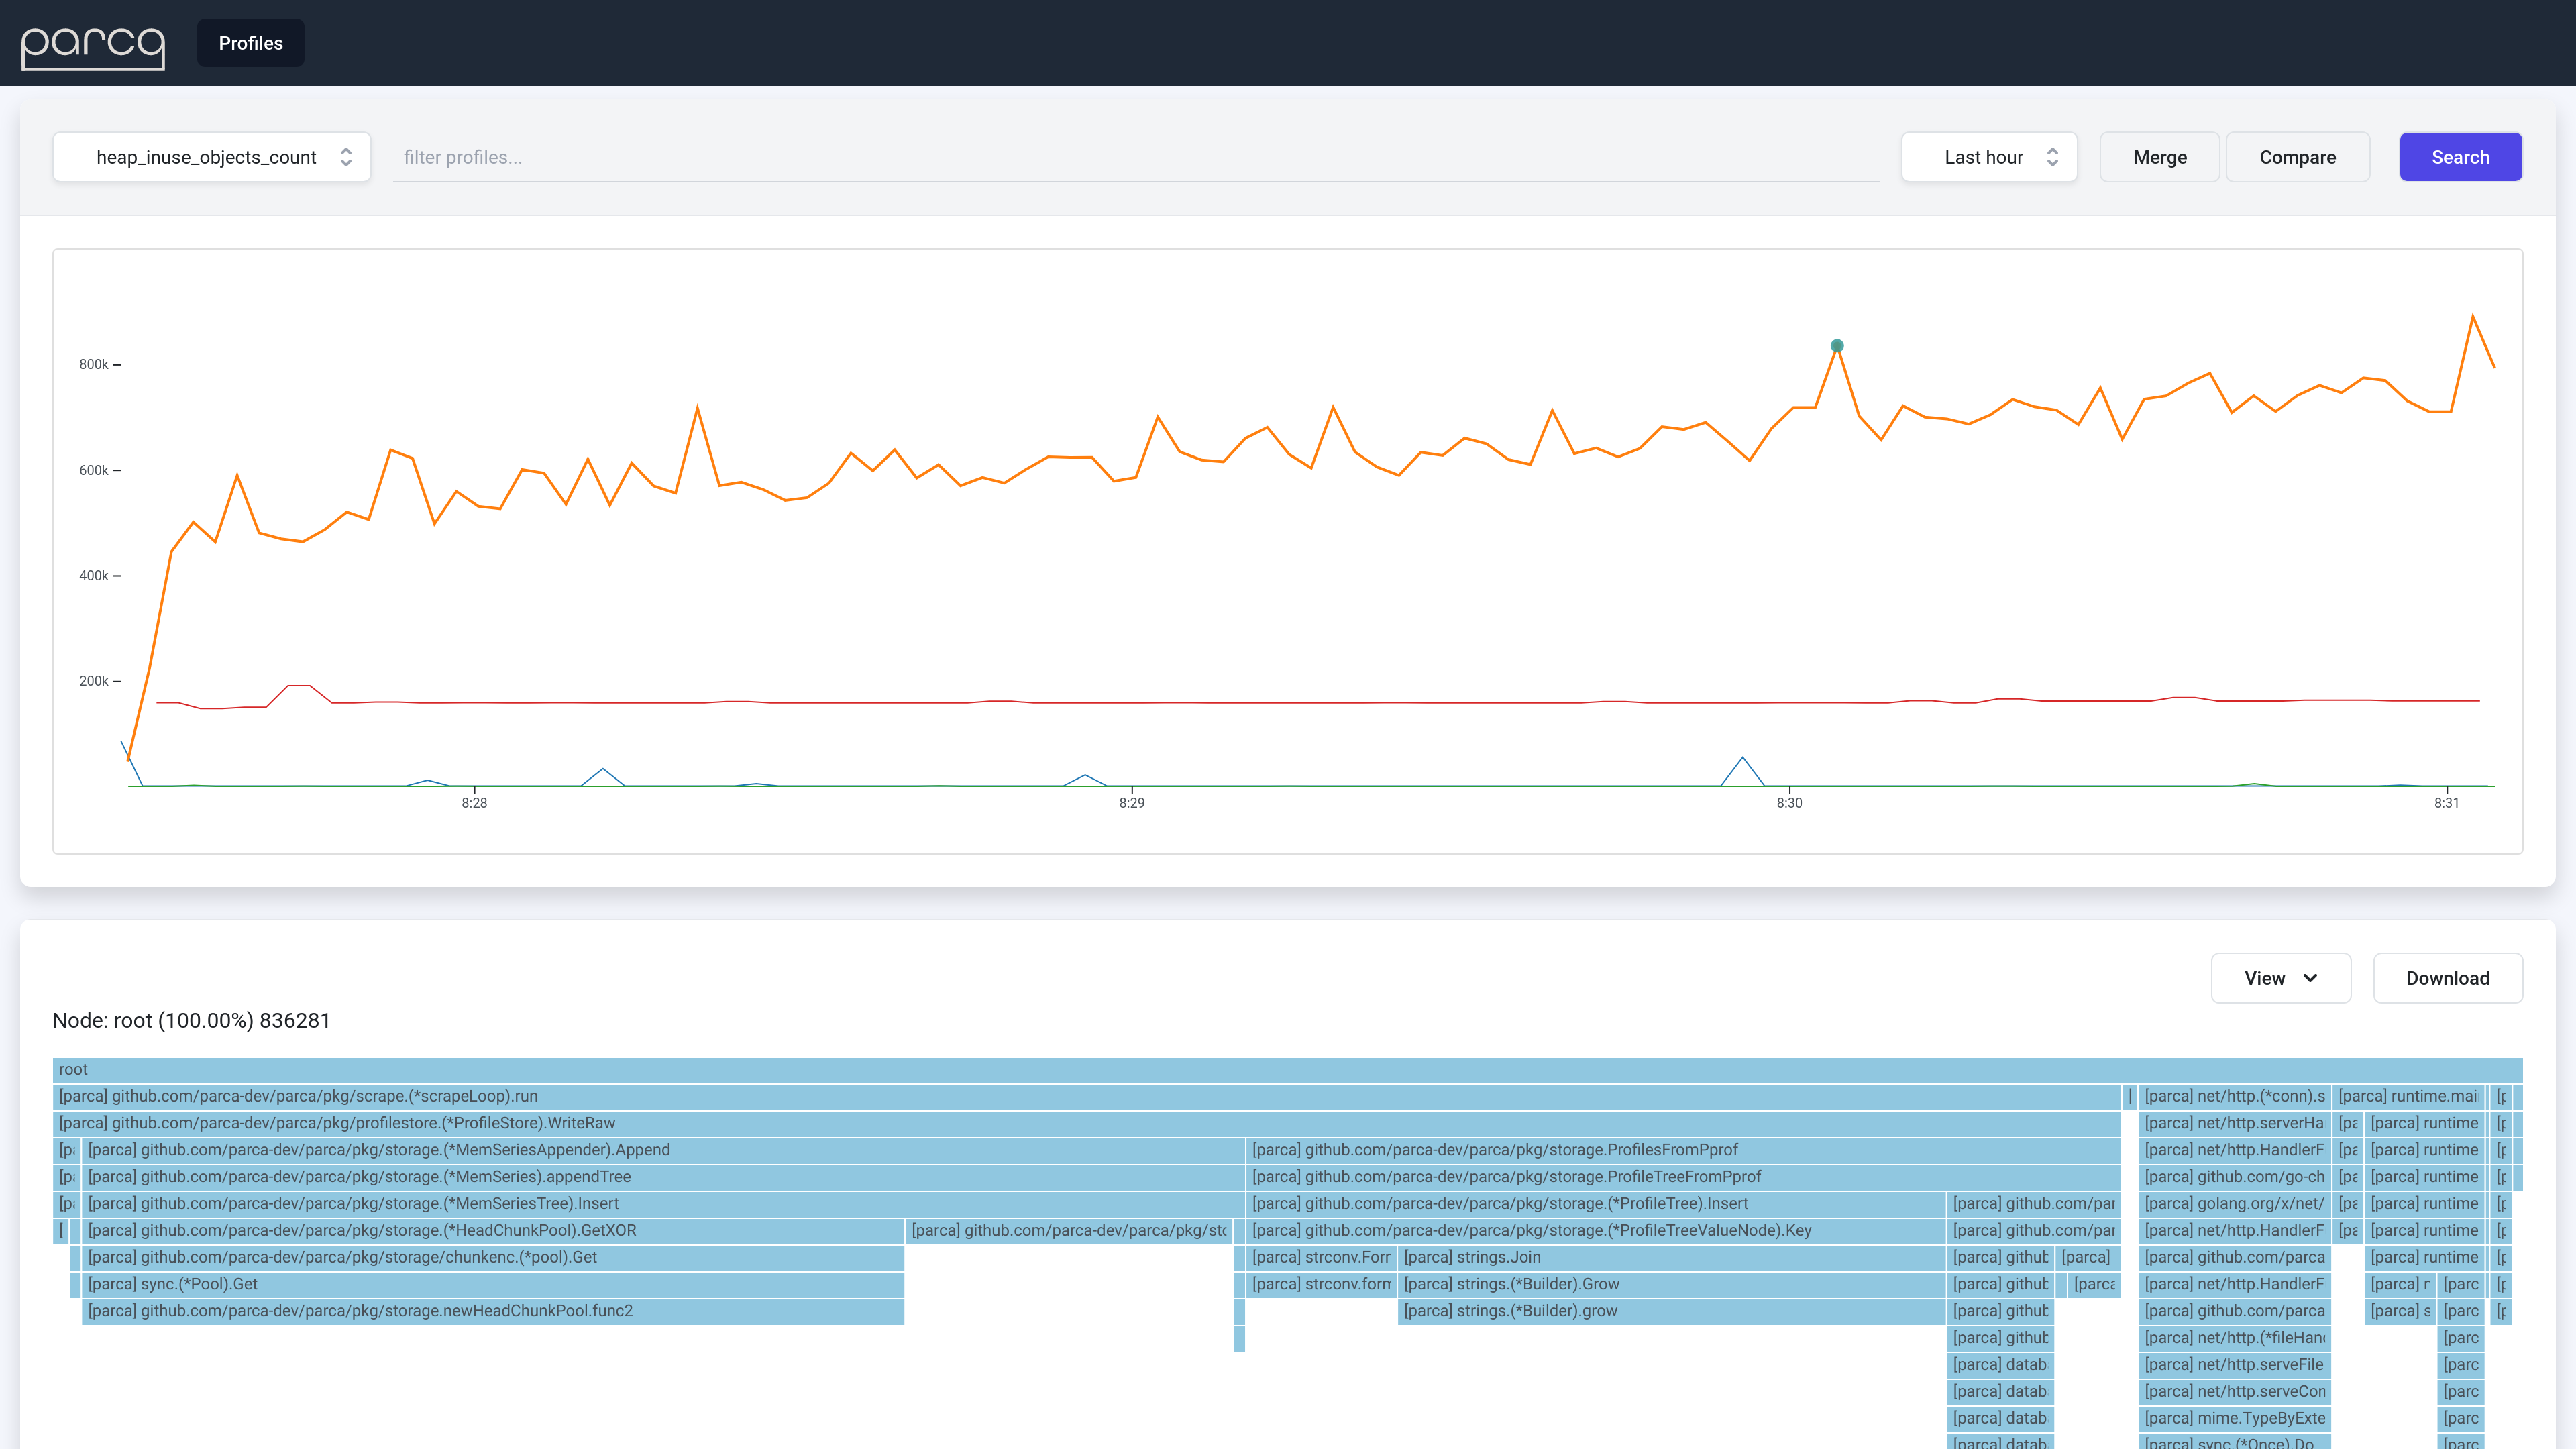The height and width of the screenshot is (1449, 2576).
Task: Click the selected teal data point on graph
Action: [x=1837, y=346]
